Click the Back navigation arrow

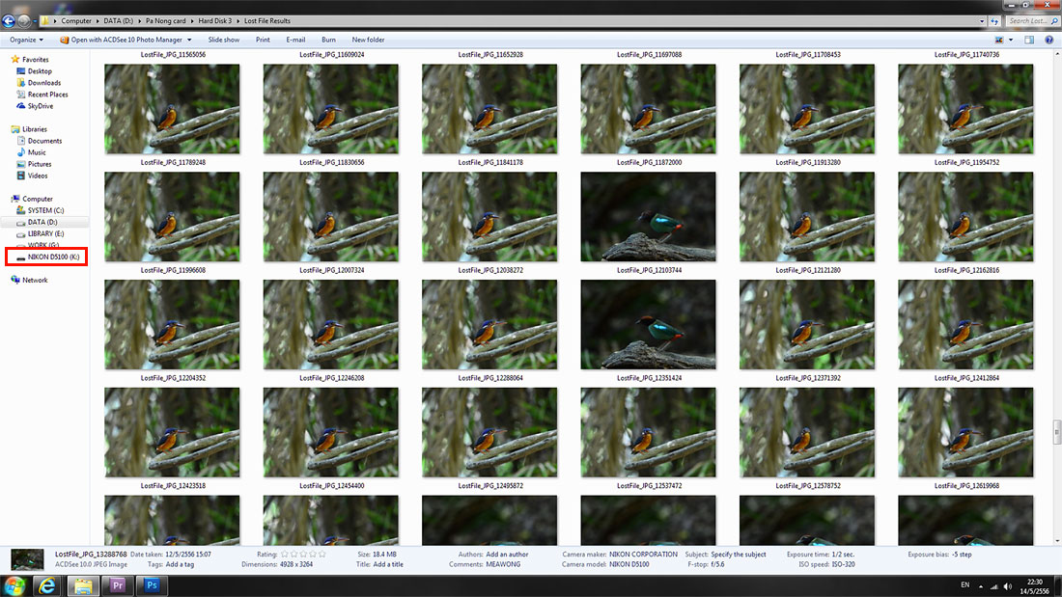[10, 20]
